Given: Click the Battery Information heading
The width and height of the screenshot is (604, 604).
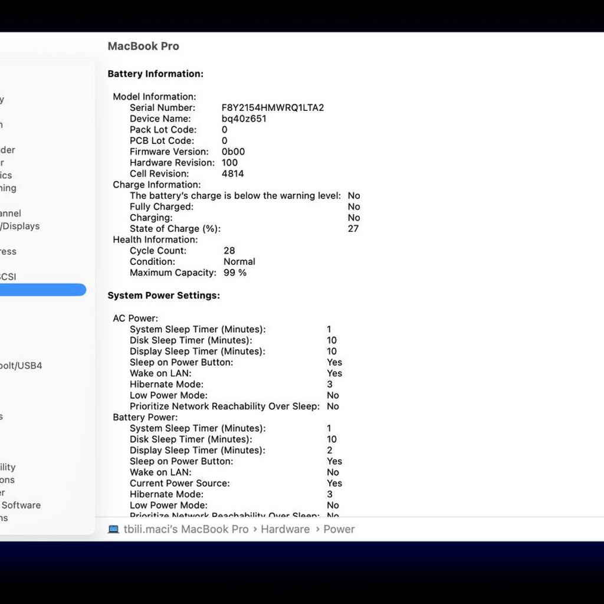Looking at the screenshot, I should click(156, 74).
